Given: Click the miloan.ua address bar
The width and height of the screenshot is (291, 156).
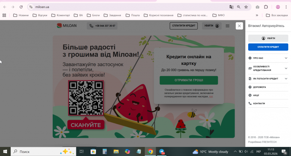Looking at the screenshot, I should click(x=130, y=7).
